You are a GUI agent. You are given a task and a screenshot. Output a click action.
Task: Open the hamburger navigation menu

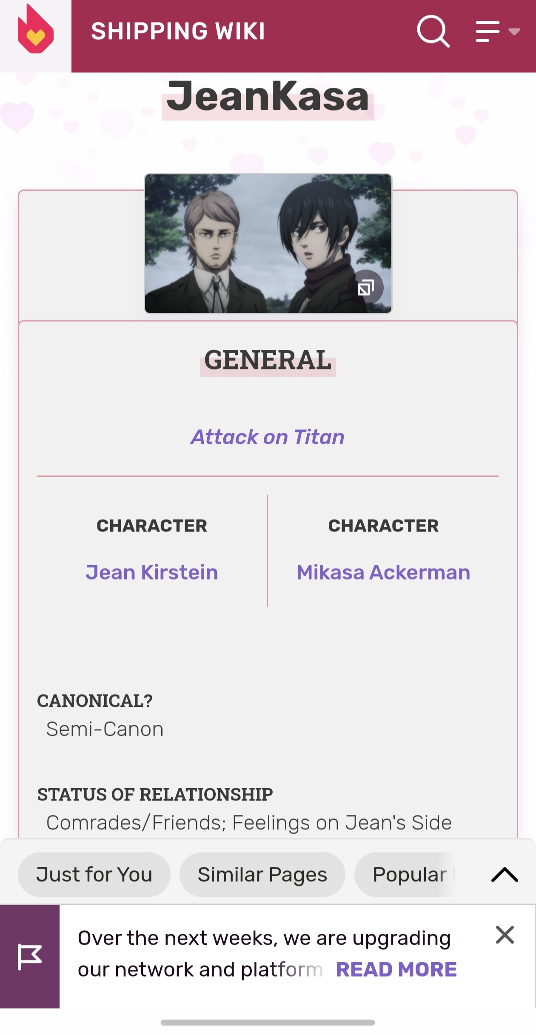(x=487, y=31)
